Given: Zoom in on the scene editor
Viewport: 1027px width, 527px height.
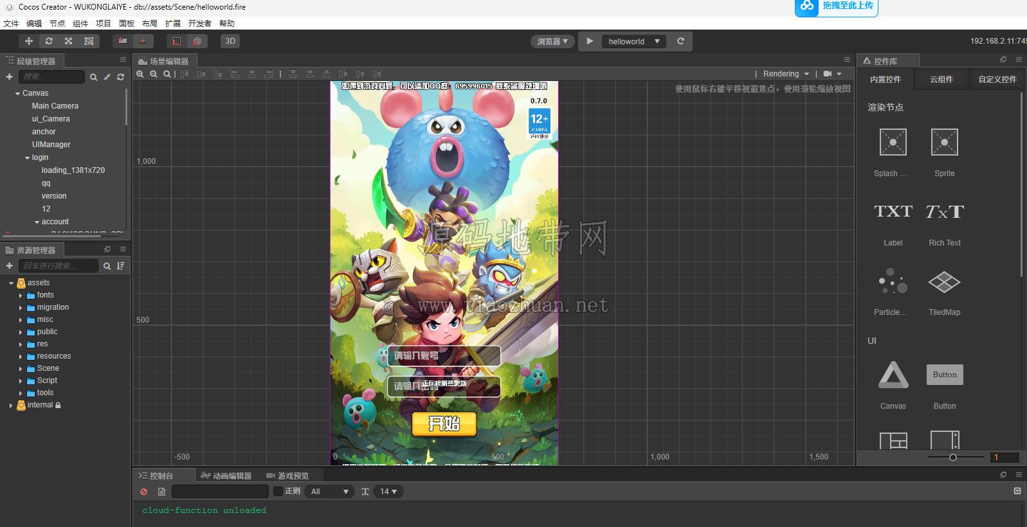Looking at the screenshot, I should (140, 74).
